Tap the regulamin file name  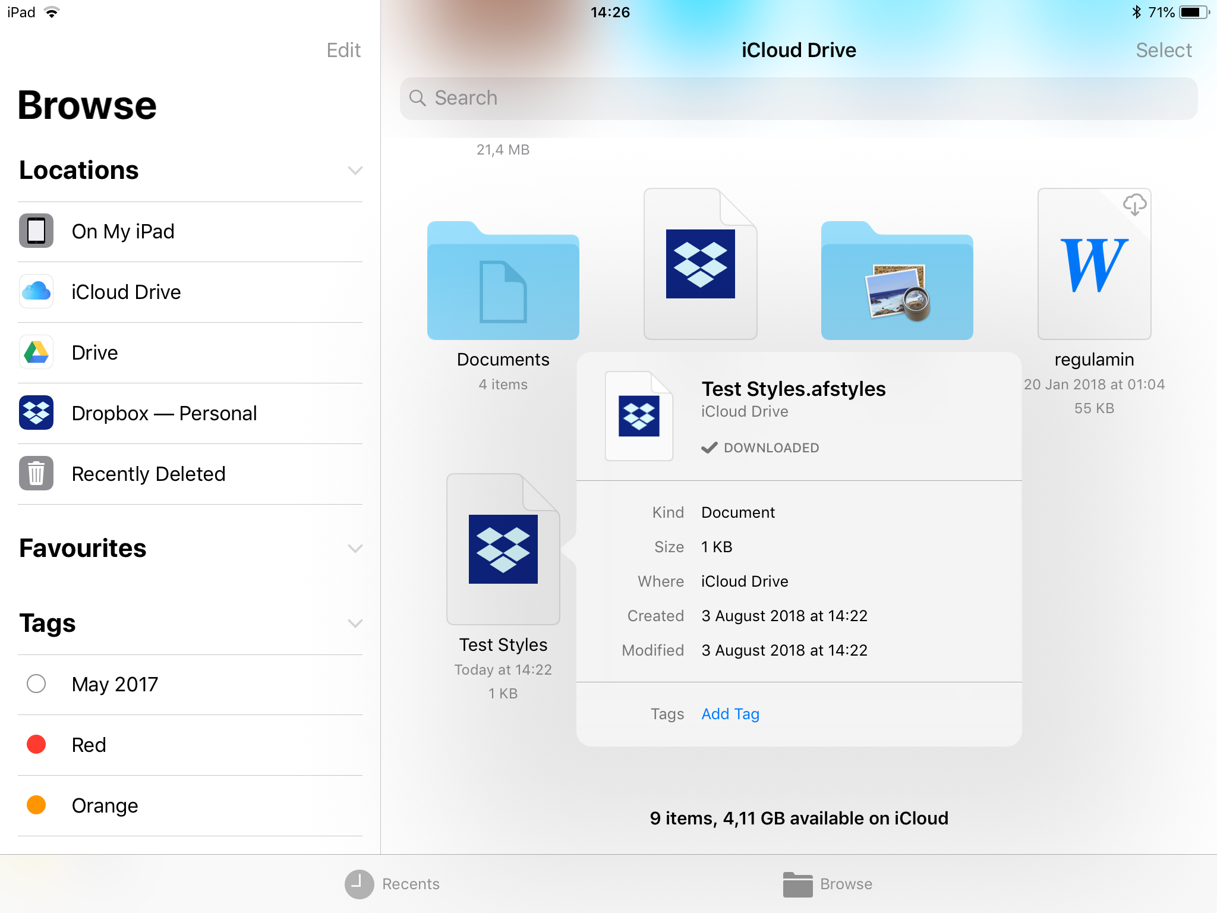pyautogui.click(x=1094, y=360)
